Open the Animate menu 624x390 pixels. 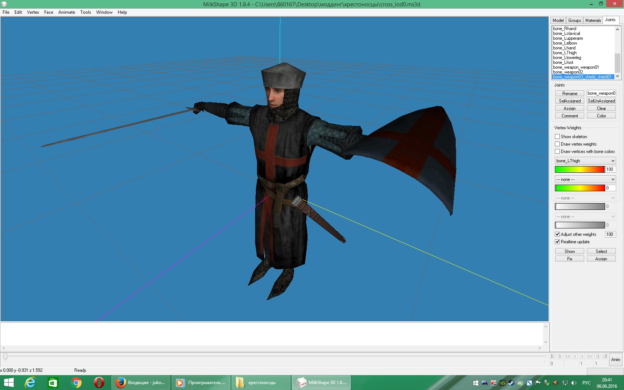66,12
